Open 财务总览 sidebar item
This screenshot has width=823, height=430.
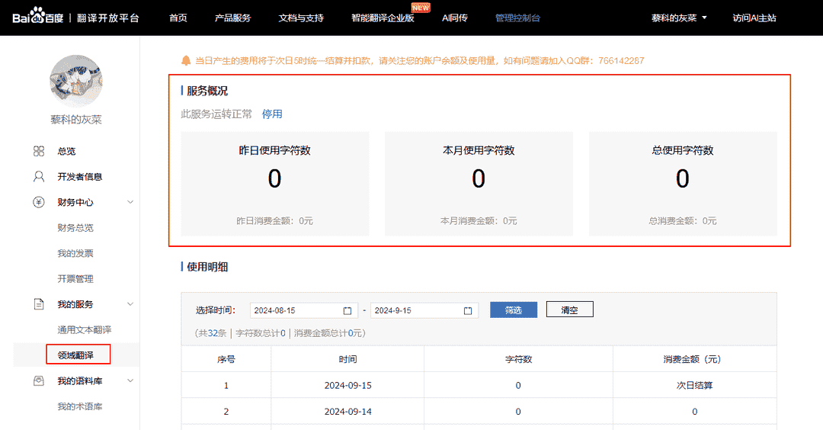(75, 228)
